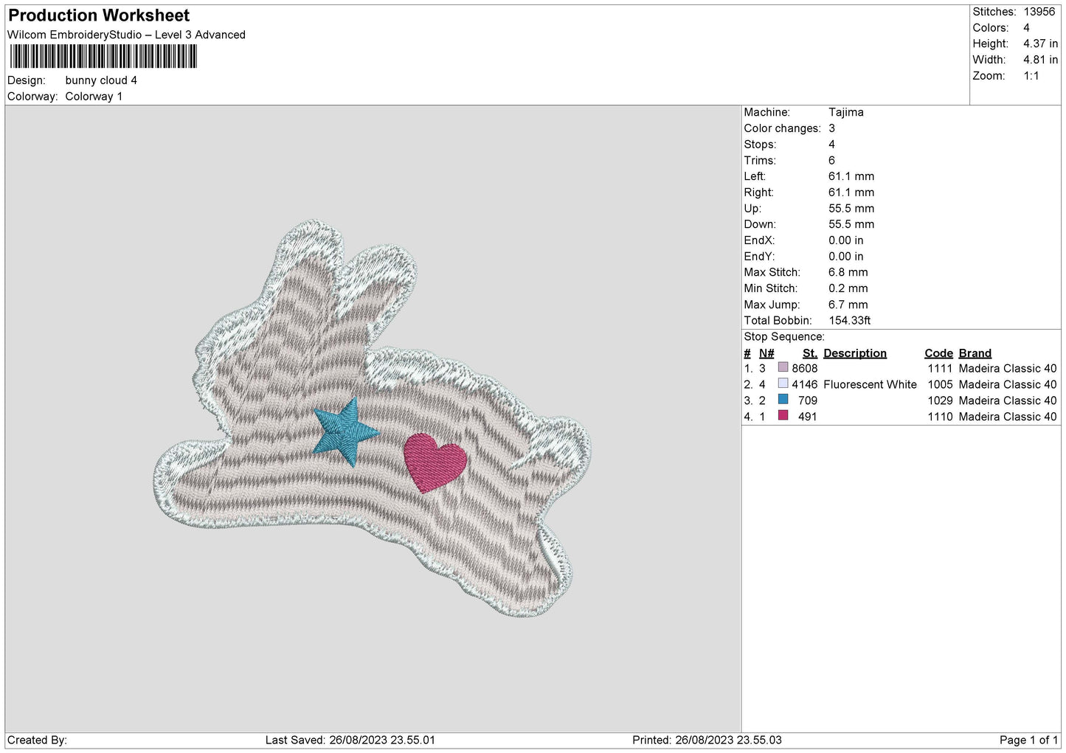Click the 'Description' column header
The height and width of the screenshot is (753, 1066).
click(855, 353)
